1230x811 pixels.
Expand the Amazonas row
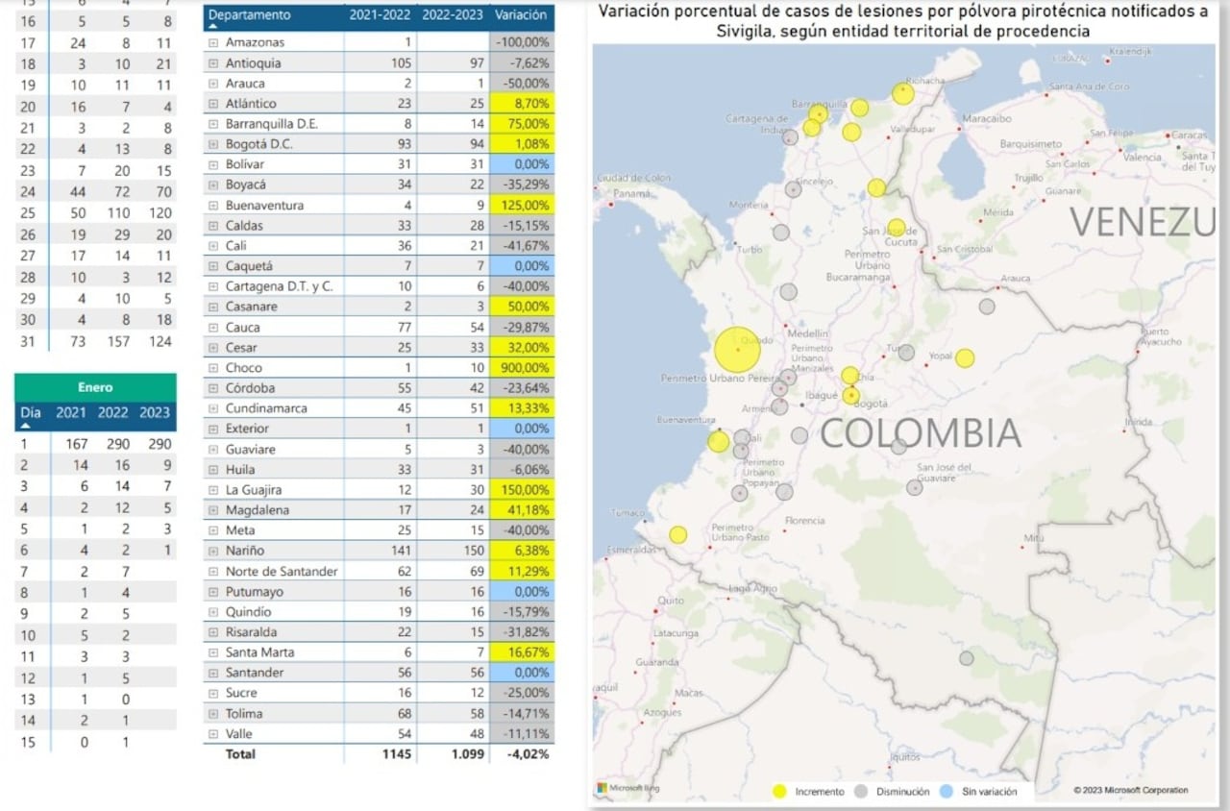pos(213,43)
